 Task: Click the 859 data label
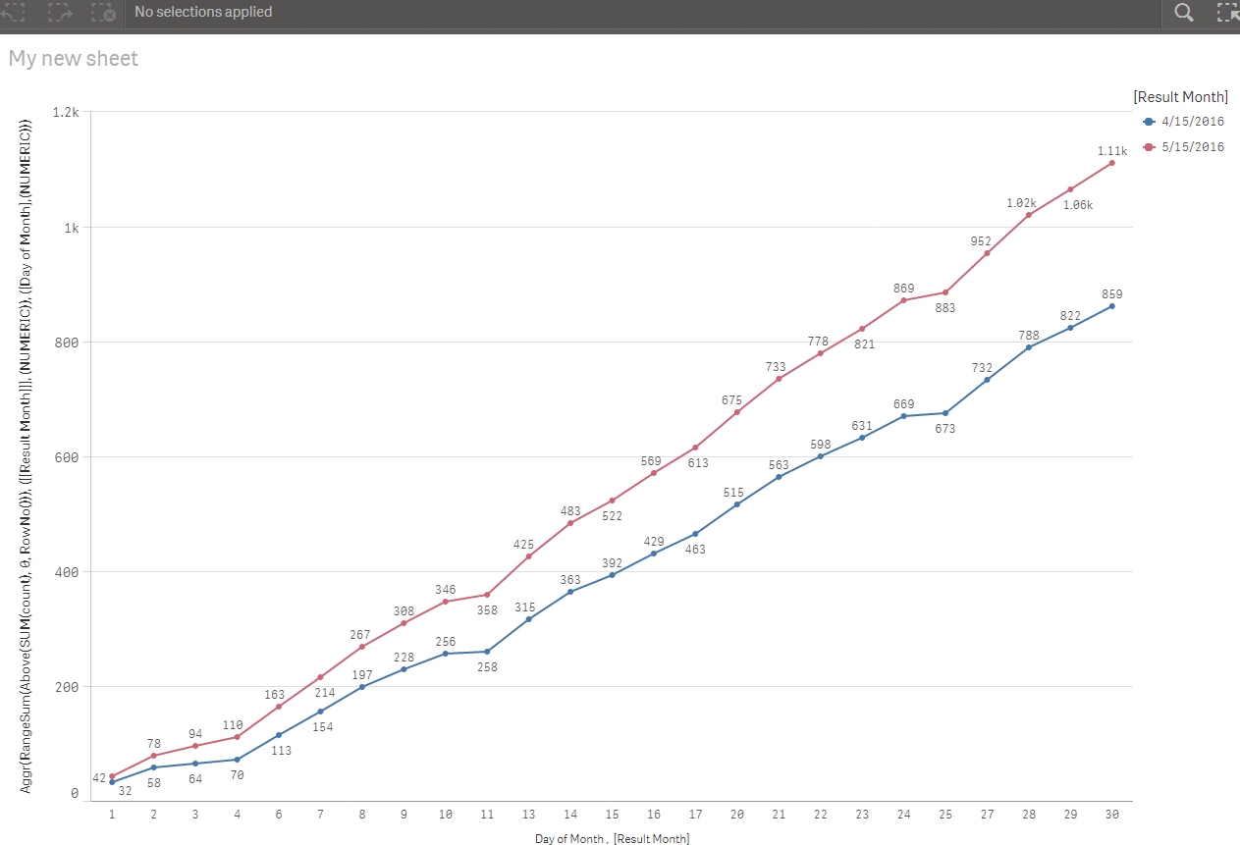[1112, 293]
